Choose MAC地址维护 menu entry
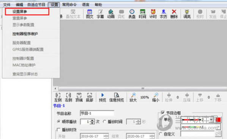Screen dimensions: 227x139 pos(24,65)
